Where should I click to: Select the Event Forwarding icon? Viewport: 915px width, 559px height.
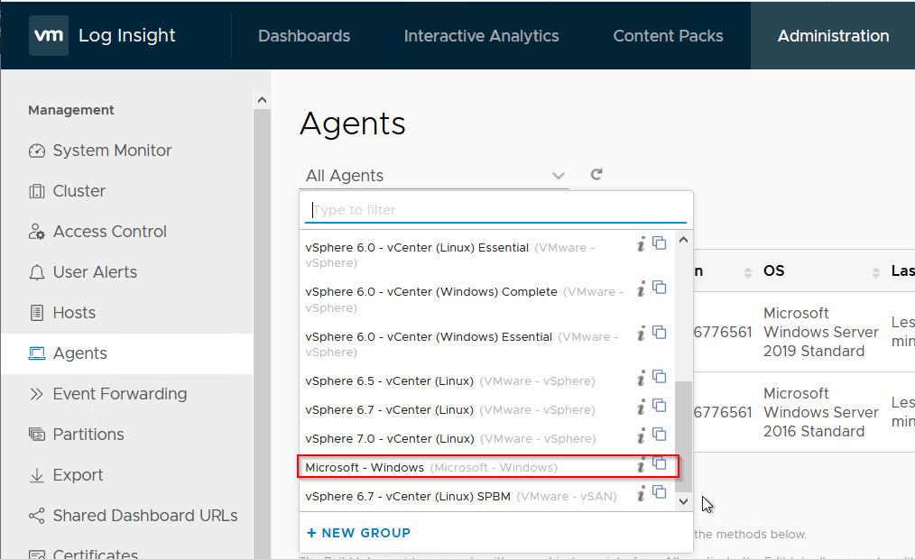[35, 394]
